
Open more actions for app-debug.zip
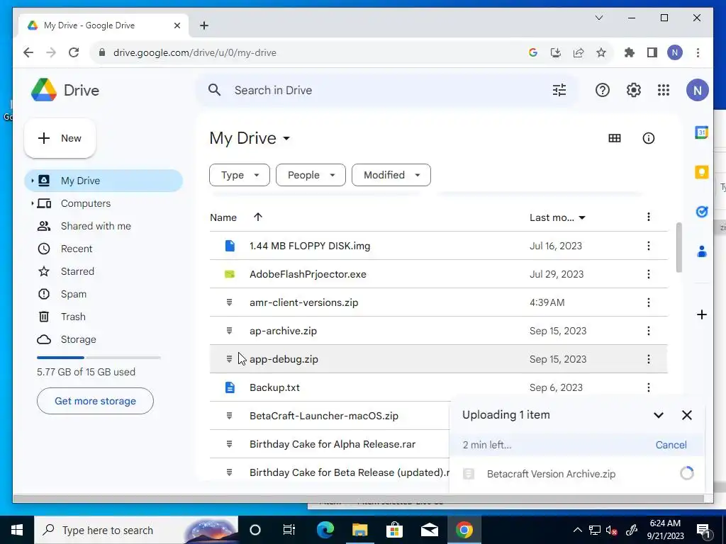pyautogui.click(x=648, y=359)
